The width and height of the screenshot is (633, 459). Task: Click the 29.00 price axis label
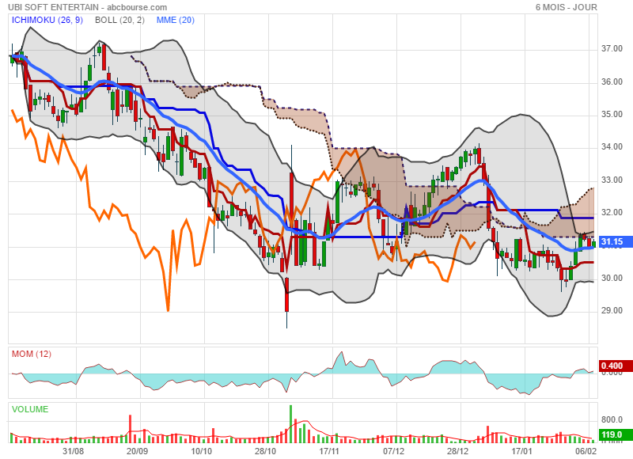tap(612, 310)
